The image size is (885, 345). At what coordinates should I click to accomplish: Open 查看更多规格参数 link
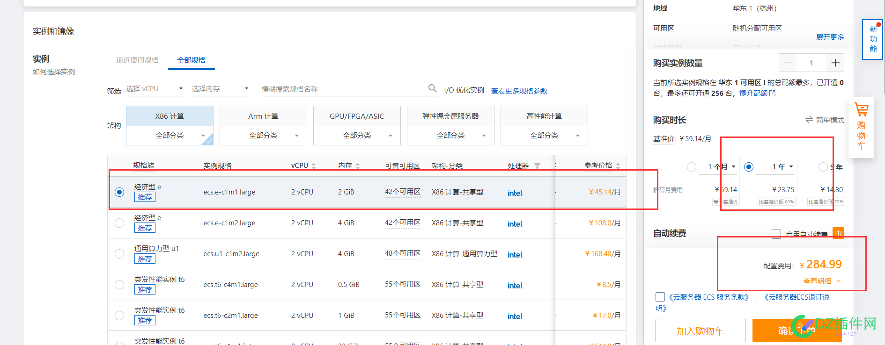(x=519, y=91)
